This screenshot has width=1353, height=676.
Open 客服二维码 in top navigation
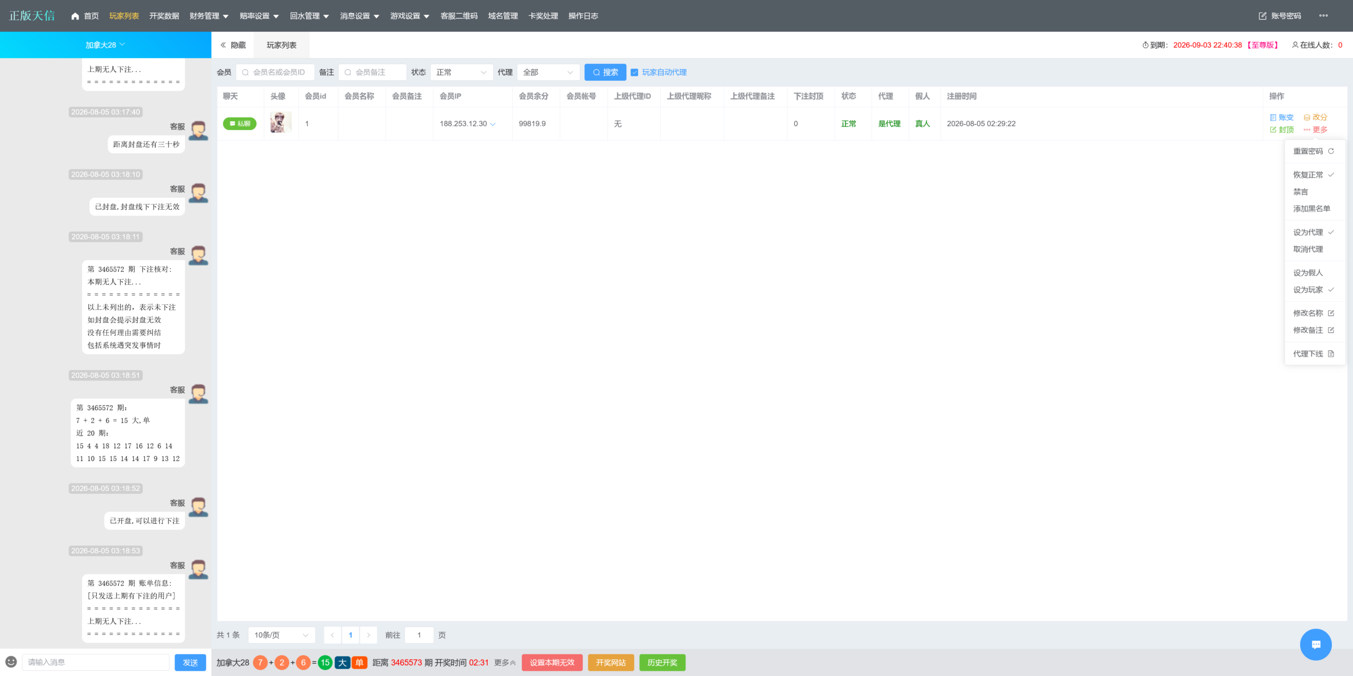[459, 16]
